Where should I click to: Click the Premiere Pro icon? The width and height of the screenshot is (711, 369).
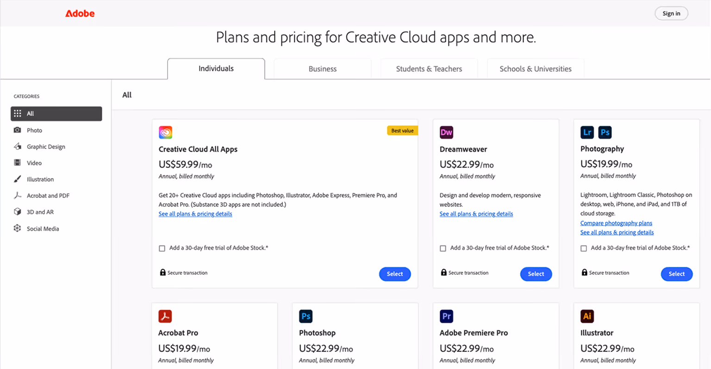(446, 316)
